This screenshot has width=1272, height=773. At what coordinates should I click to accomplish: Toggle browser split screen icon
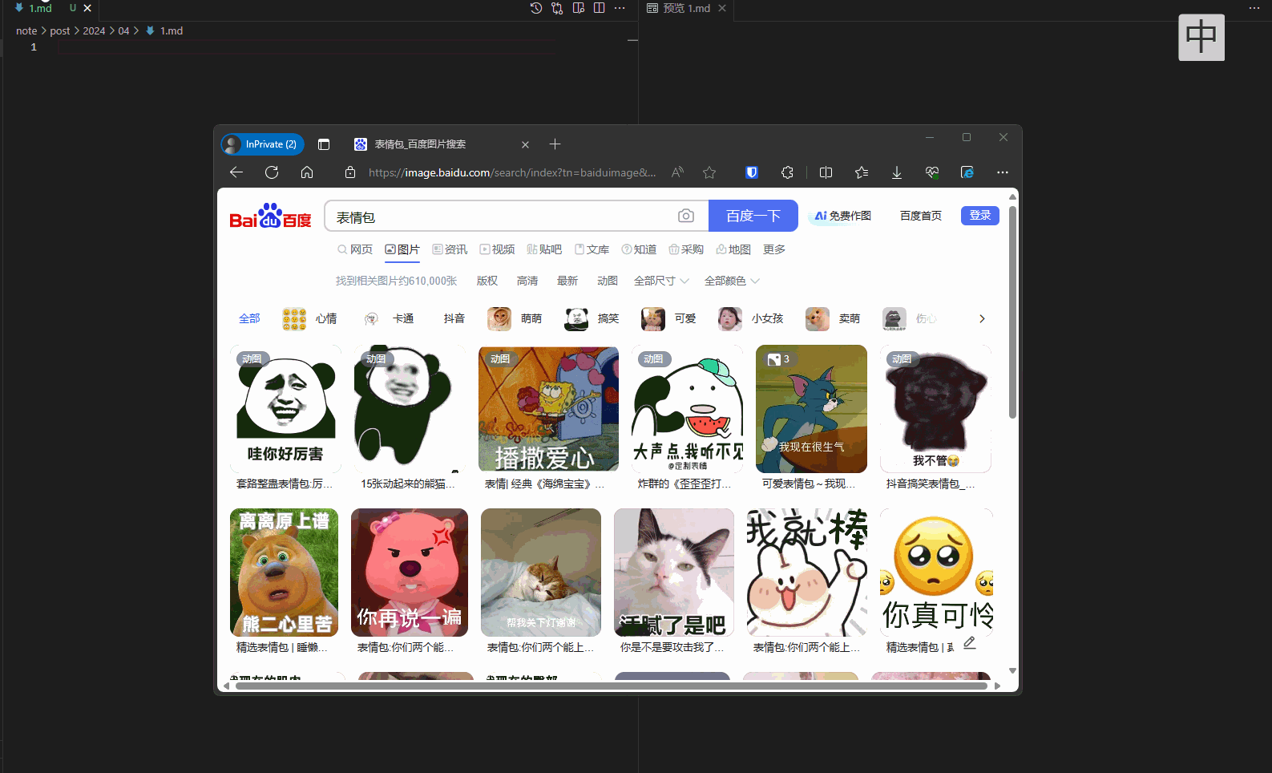pos(826,172)
